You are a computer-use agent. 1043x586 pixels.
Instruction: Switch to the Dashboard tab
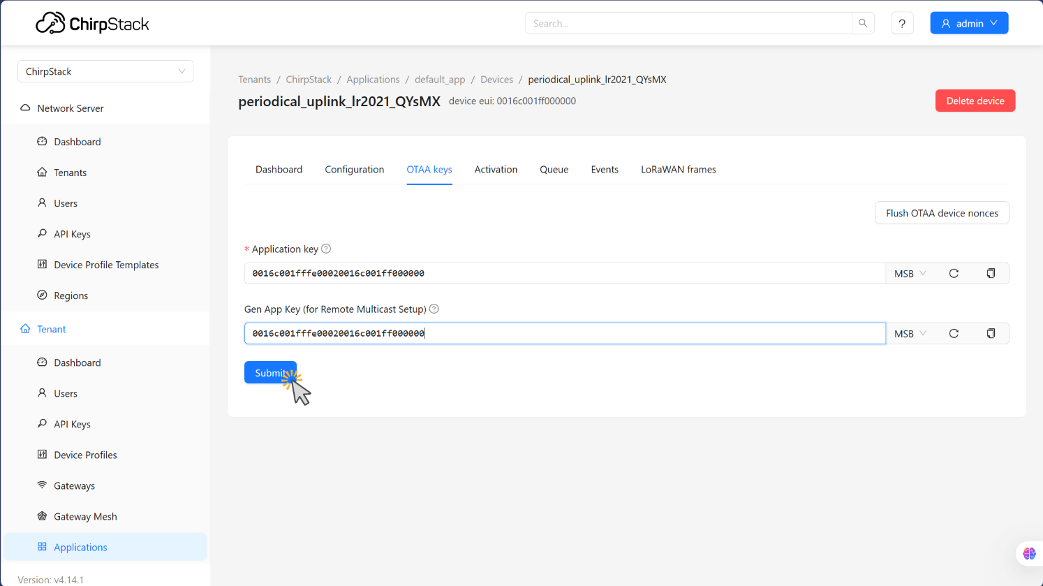[279, 169]
